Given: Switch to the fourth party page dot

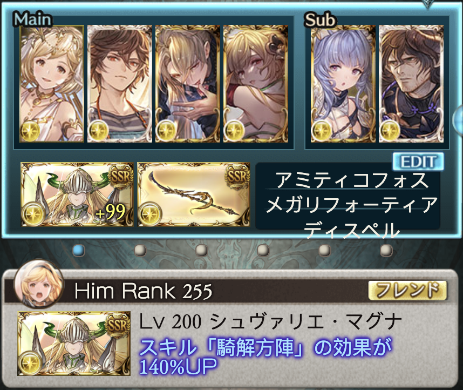Looking at the screenshot, I should [263, 251].
